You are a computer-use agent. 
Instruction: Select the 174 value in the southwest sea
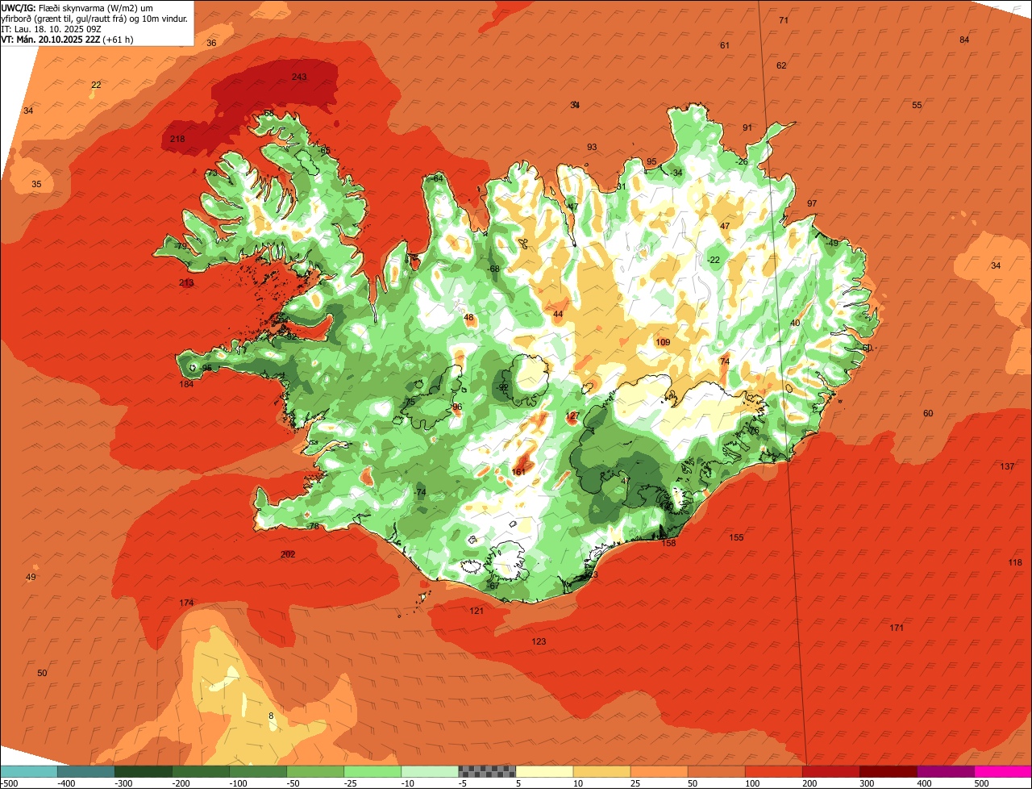[x=186, y=603]
